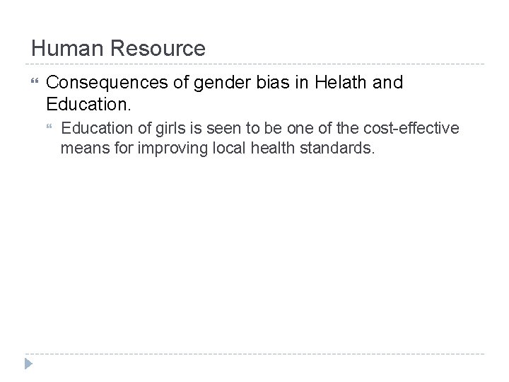509x382 pixels.
Task: Click the empty white area below the text
Action: pos(255,255)
